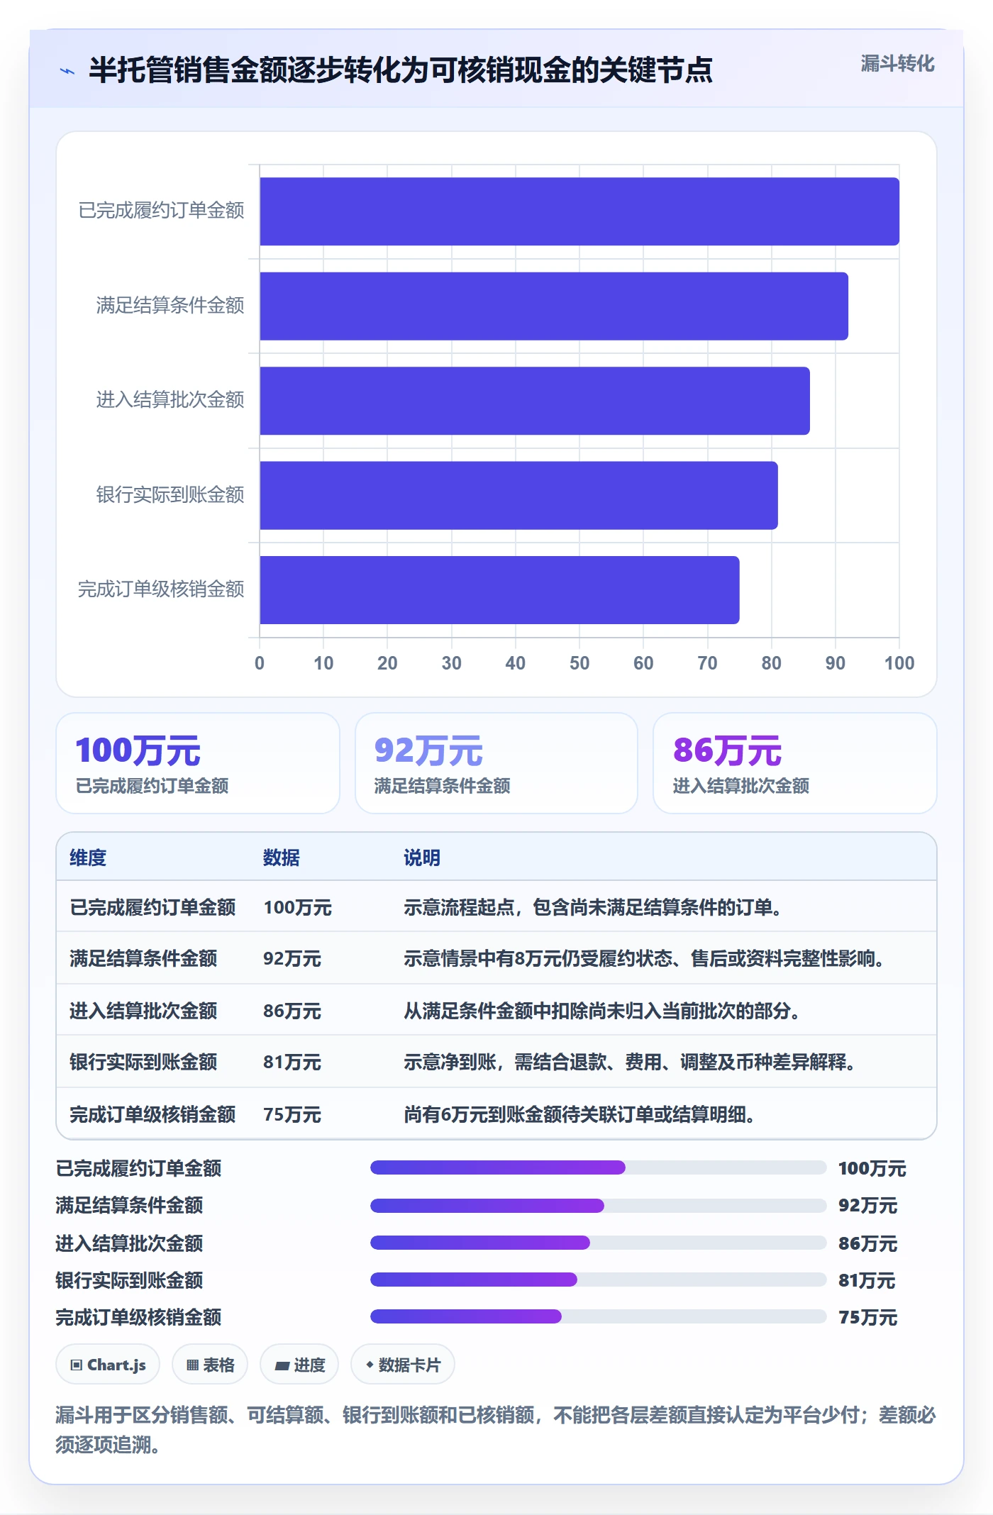Click the footer note starting 漏斗用于区分销售额
Screen dimensions: 993x1515
click(x=496, y=1429)
